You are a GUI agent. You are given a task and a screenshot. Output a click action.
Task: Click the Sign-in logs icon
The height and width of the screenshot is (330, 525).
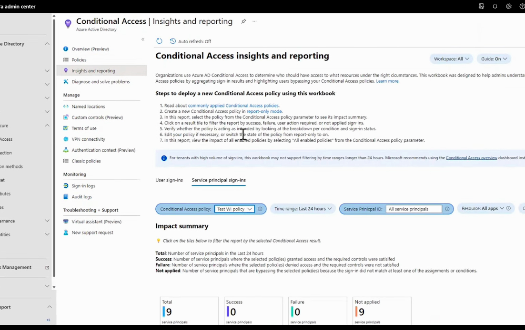pyautogui.click(x=66, y=186)
